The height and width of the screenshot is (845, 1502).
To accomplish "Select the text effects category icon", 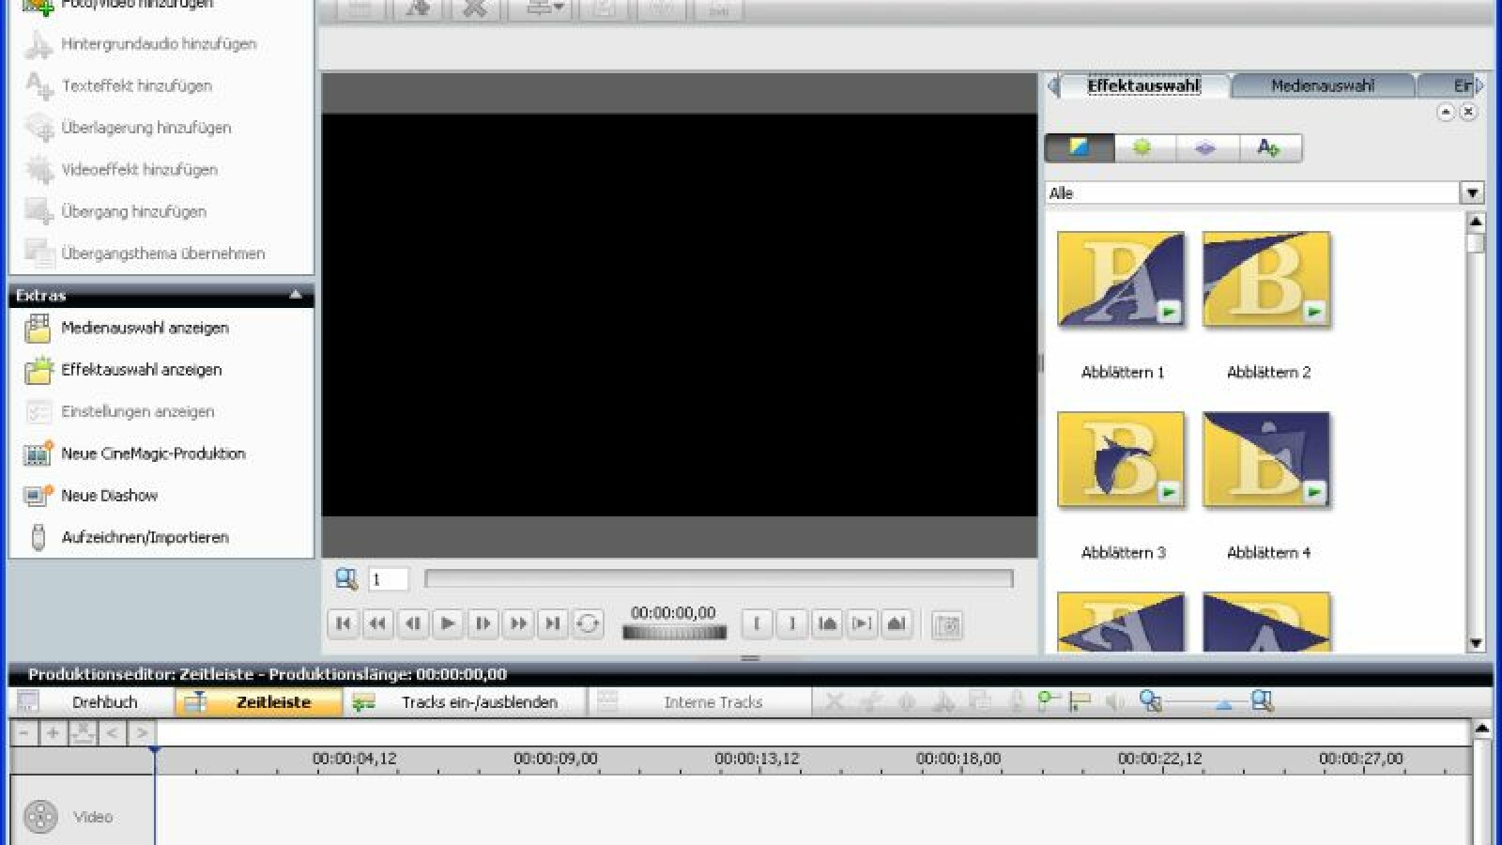I will coord(1268,147).
